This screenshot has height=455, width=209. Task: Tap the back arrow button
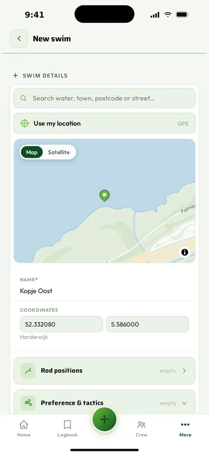[x=19, y=38]
